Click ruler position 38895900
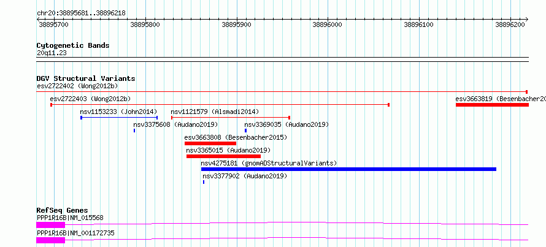 coord(236,25)
